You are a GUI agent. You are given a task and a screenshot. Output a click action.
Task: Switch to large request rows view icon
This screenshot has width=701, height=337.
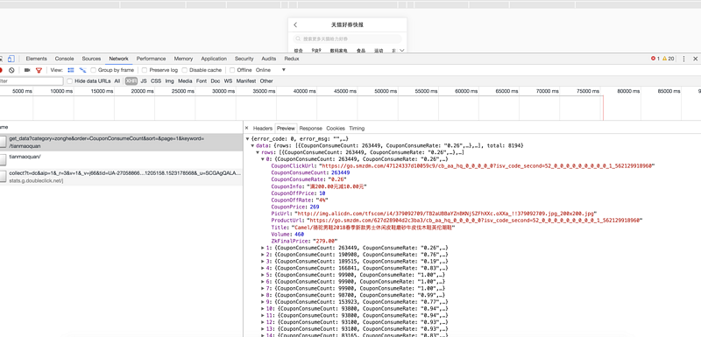(71, 70)
